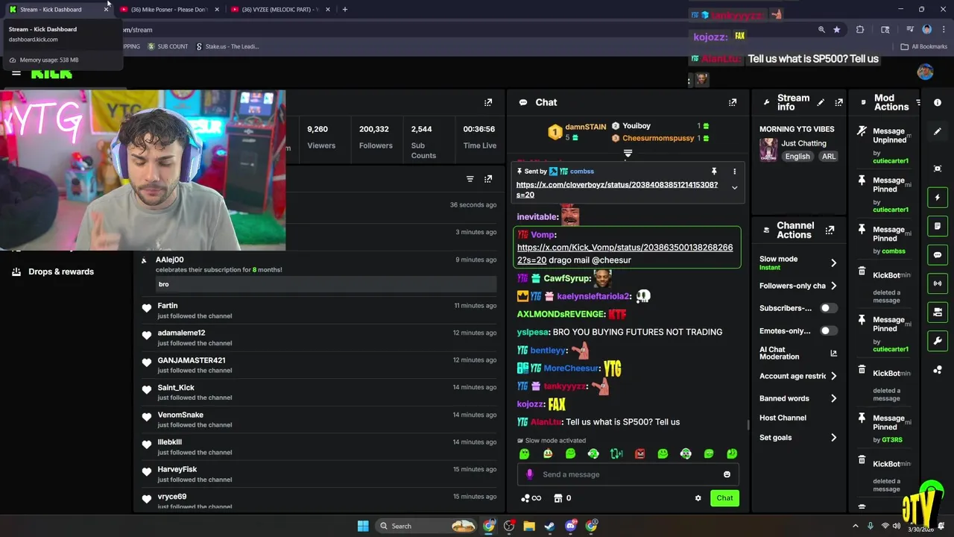Image resolution: width=954 pixels, height=537 pixels.
Task: Expand Followers-only chat settings
Action: (x=833, y=286)
